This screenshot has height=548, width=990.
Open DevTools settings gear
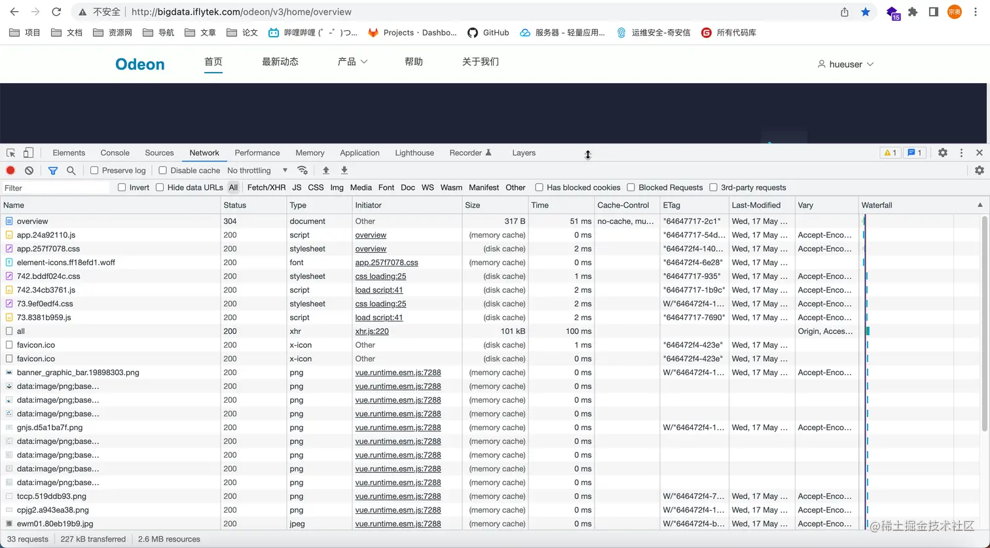pos(943,153)
